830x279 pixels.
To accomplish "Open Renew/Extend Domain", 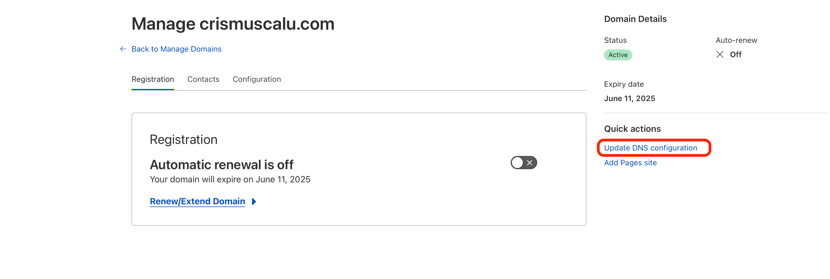I will [x=197, y=201].
